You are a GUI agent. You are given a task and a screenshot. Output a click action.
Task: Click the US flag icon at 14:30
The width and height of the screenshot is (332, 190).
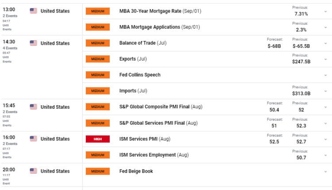tap(33, 43)
